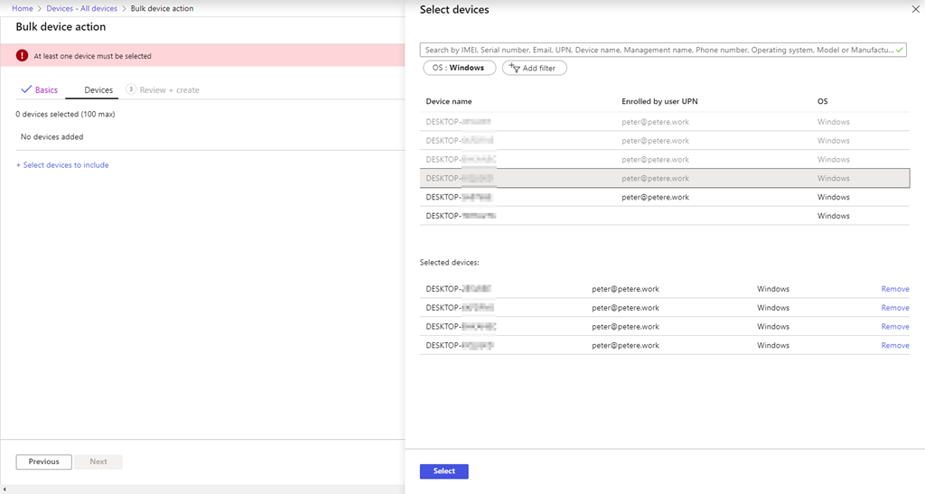Click the Add filter funnel icon
The width and height of the screenshot is (925, 494).
click(514, 68)
